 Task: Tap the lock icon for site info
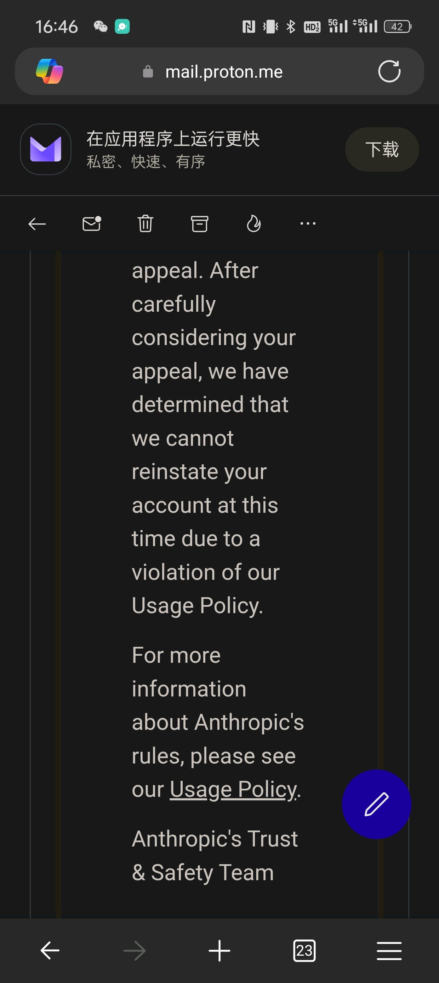pyautogui.click(x=148, y=71)
